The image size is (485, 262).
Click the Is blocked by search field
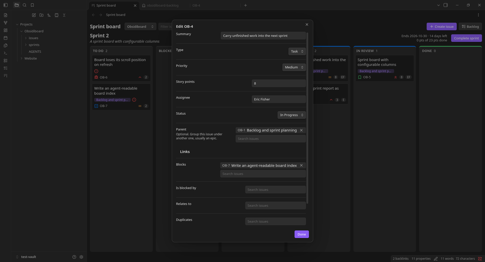[x=276, y=190]
